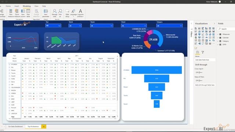Open the Category slicer dropdown
This screenshot has width=235, height=132.
[170, 26]
